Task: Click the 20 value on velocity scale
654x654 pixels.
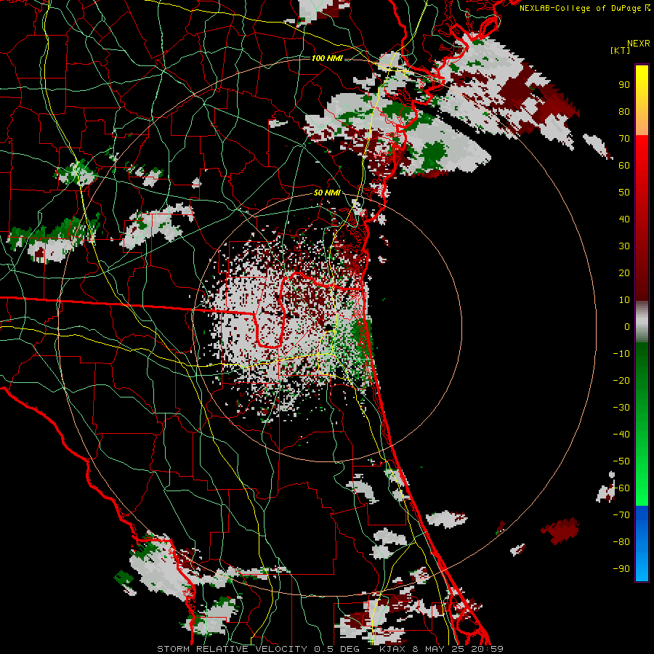Action: [x=624, y=273]
